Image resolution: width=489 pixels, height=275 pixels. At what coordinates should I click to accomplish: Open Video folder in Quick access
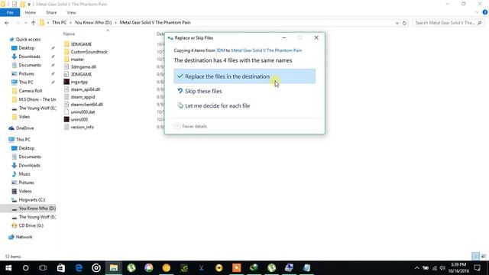coord(24,117)
